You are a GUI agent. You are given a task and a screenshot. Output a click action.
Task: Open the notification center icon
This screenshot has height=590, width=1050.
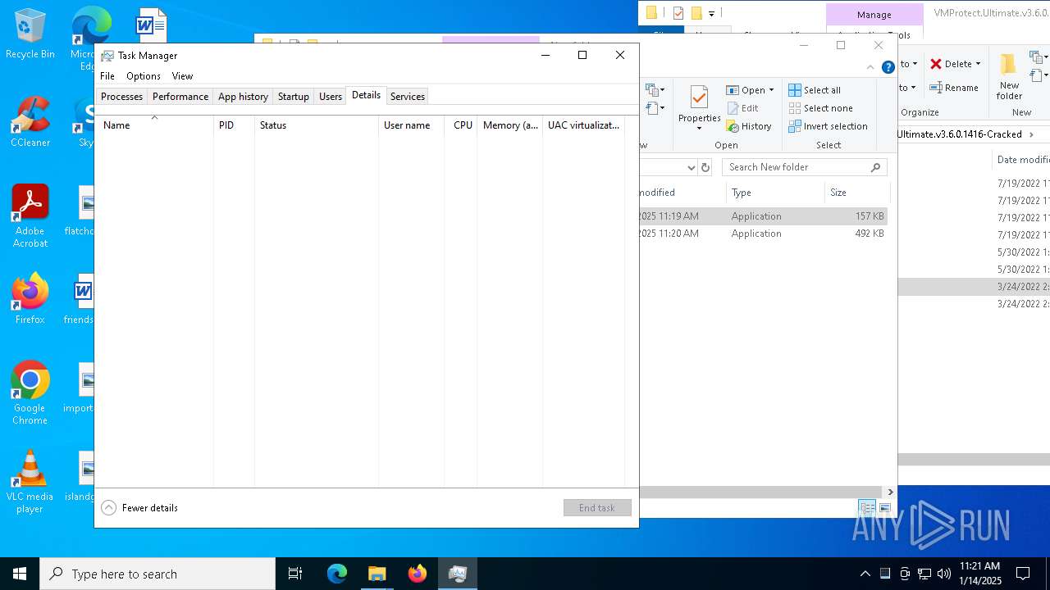click(x=1023, y=574)
